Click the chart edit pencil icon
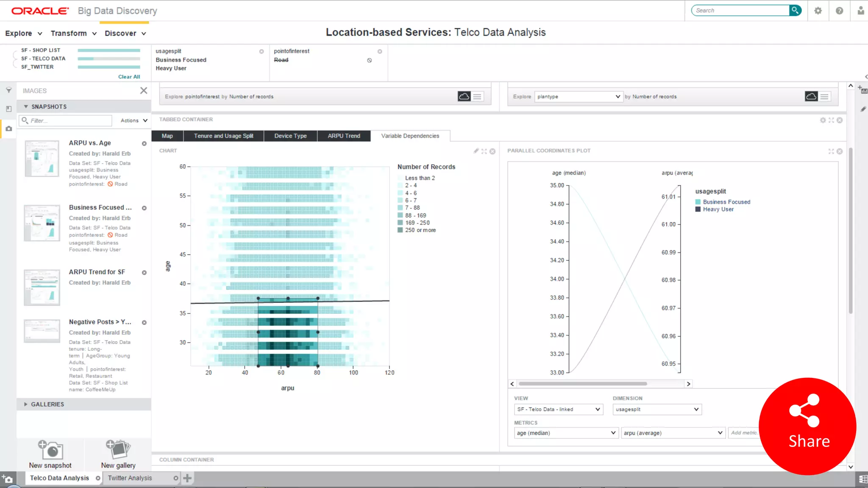Screen dimensions: 868x488 click(476, 151)
